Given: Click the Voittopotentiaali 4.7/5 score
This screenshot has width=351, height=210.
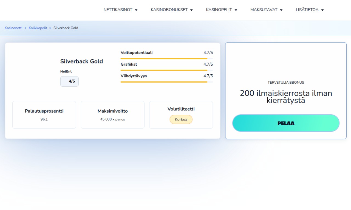Looking at the screenshot, I should 208,52.
